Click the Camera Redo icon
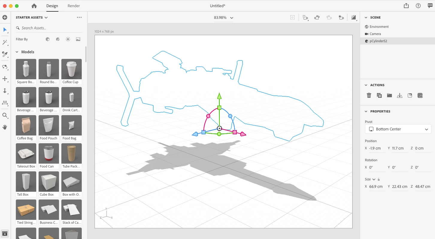 tap(329, 18)
